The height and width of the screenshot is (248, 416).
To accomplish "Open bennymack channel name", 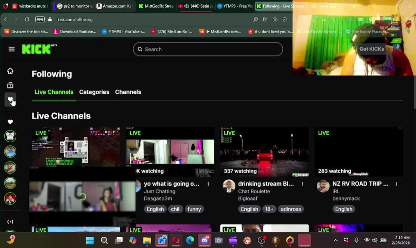I will coord(346,199).
